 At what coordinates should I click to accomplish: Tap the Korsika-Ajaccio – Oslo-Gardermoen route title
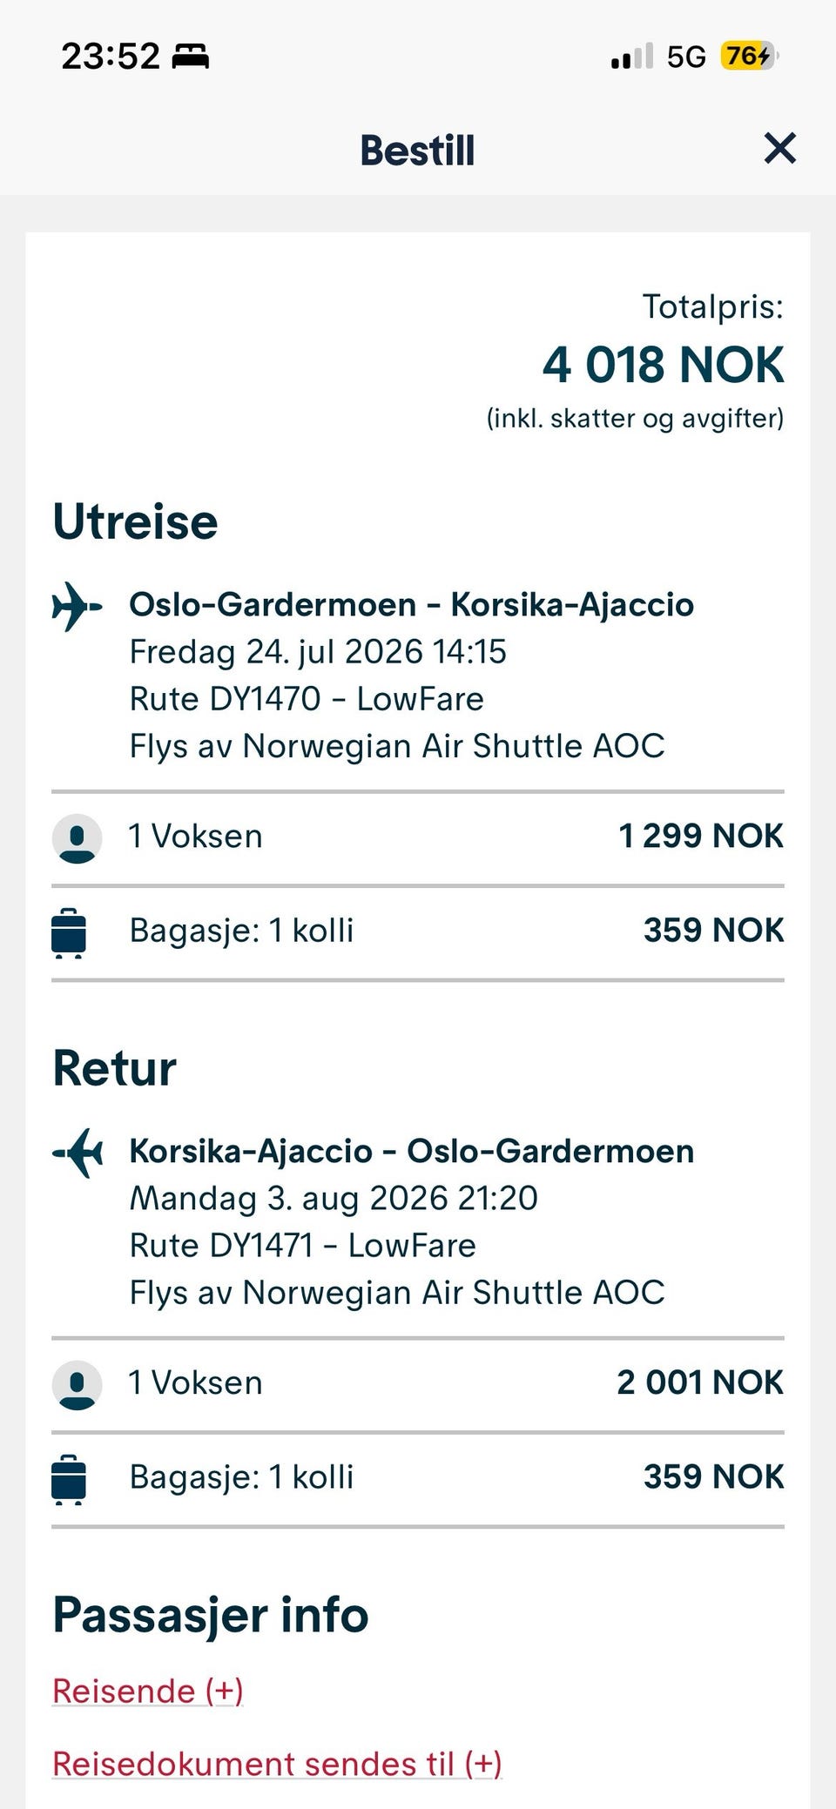tap(411, 1151)
